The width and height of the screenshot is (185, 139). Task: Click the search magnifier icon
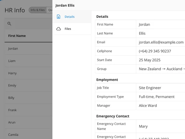coord(9,24)
